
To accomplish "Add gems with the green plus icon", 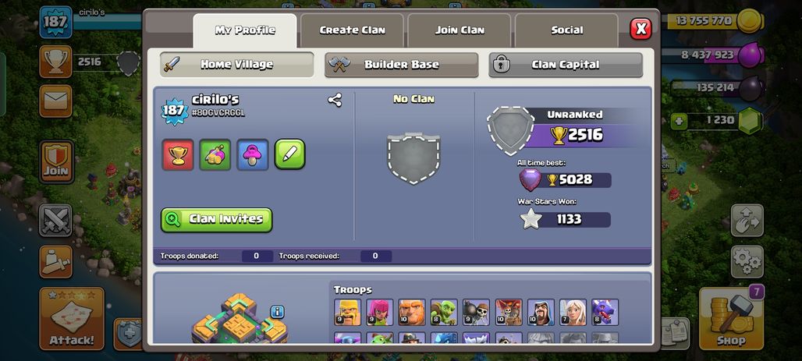I will click(x=679, y=122).
